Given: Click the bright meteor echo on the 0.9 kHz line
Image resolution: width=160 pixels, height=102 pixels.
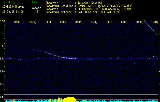Looking at the screenshot, I should click(x=70, y=58).
